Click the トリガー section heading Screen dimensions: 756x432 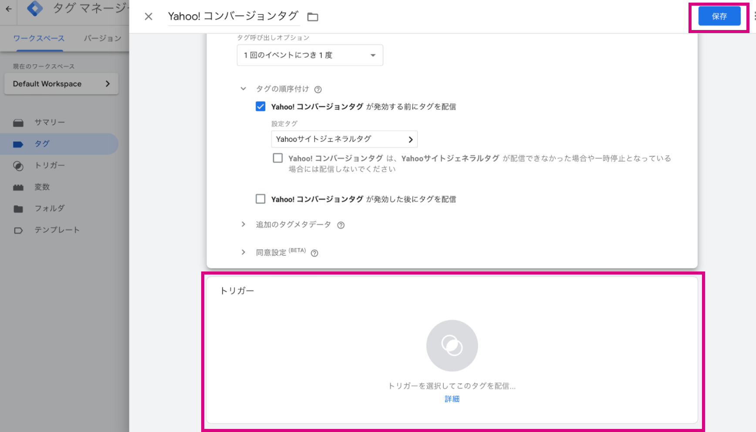(x=237, y=291)
